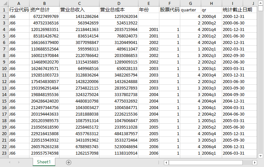This screenshot has height=167, width=264.
Task: Select row 1 header
Action: pyautogui.click(x=4, y=10)
